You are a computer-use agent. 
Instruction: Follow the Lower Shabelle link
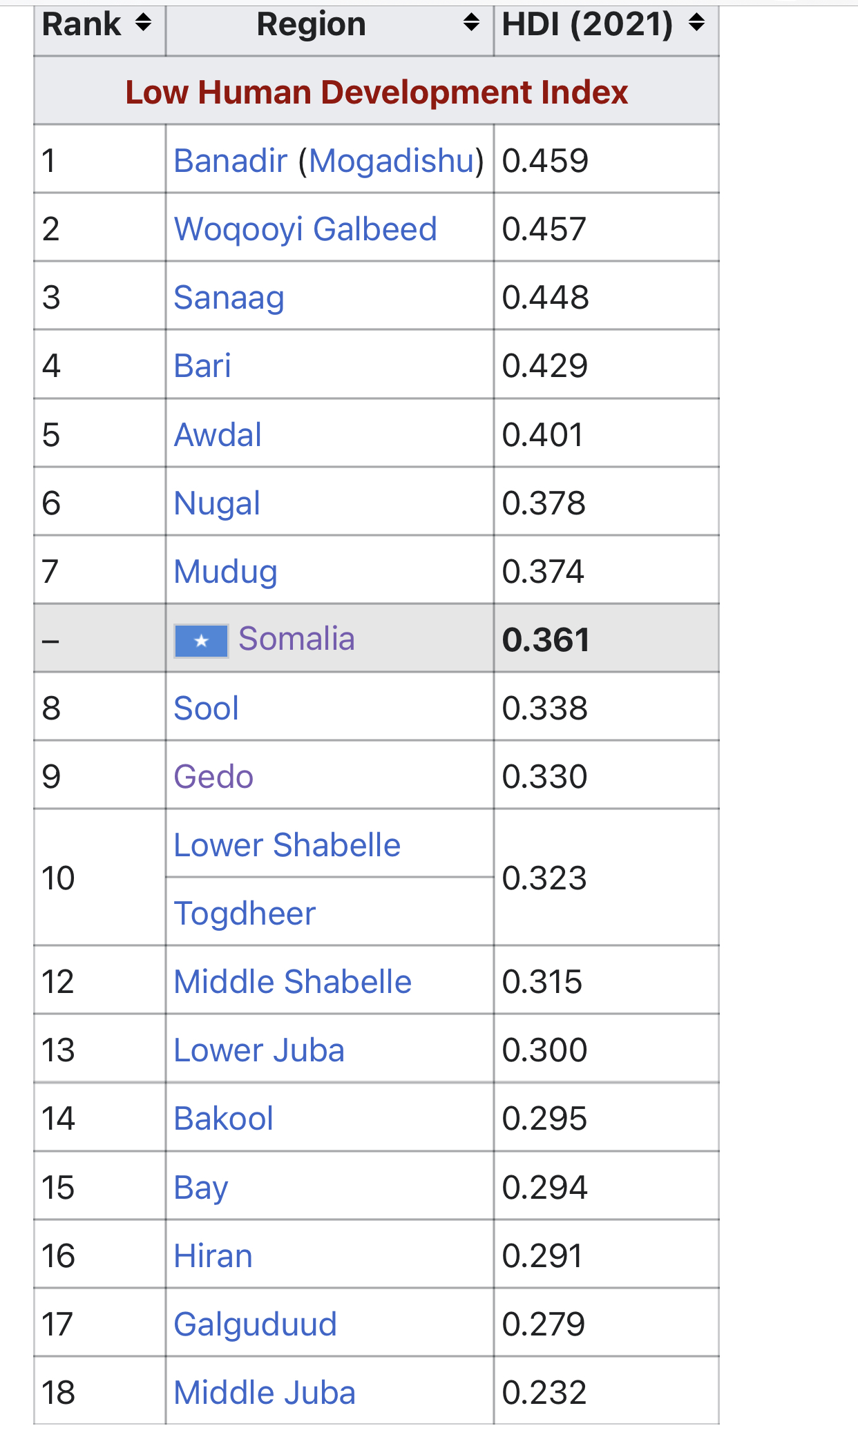[x=287, y=845]
